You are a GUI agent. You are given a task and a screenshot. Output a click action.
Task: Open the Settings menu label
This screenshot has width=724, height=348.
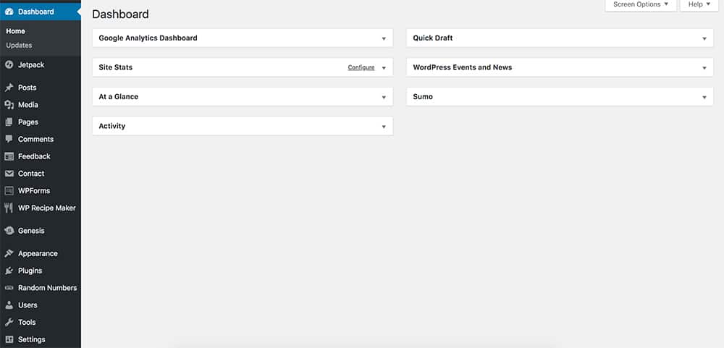[x=32, y=340]
